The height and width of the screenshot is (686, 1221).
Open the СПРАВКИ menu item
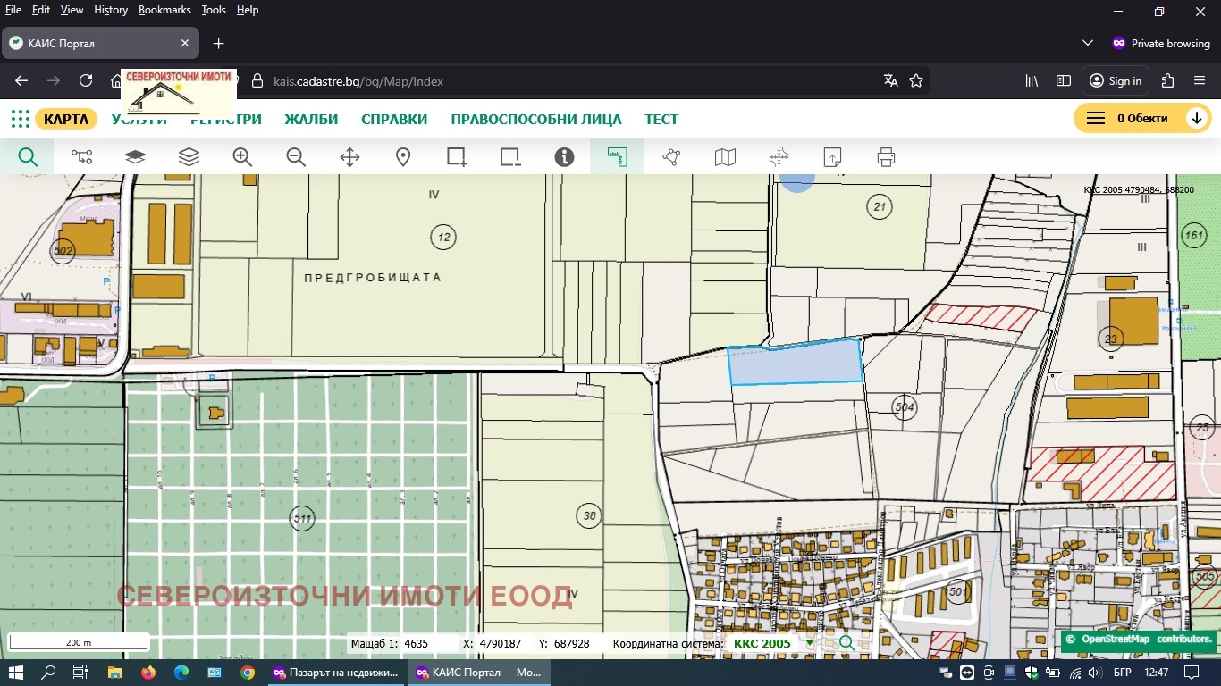[394, 119]
